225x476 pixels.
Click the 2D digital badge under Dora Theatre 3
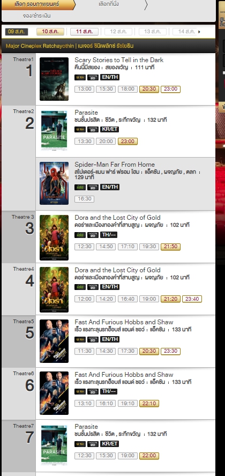tap(93, 235)
